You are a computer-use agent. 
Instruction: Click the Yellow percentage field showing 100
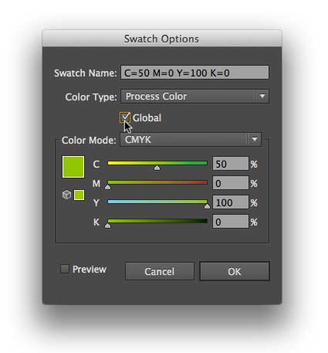click(231, 202)
